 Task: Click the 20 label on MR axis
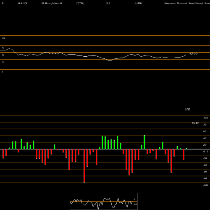pos(205,145)
